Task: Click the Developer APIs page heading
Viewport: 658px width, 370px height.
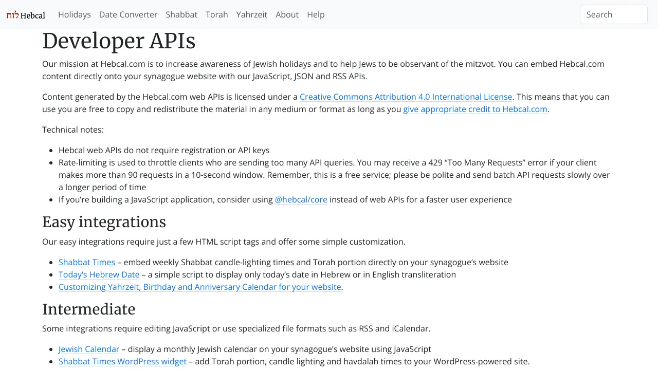Action: [119, 41]
